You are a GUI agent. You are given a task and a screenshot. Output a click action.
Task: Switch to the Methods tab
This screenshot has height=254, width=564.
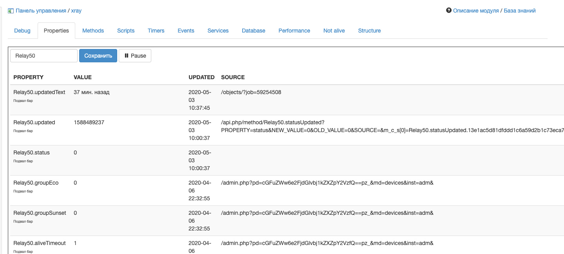click(x=93, y=31)
